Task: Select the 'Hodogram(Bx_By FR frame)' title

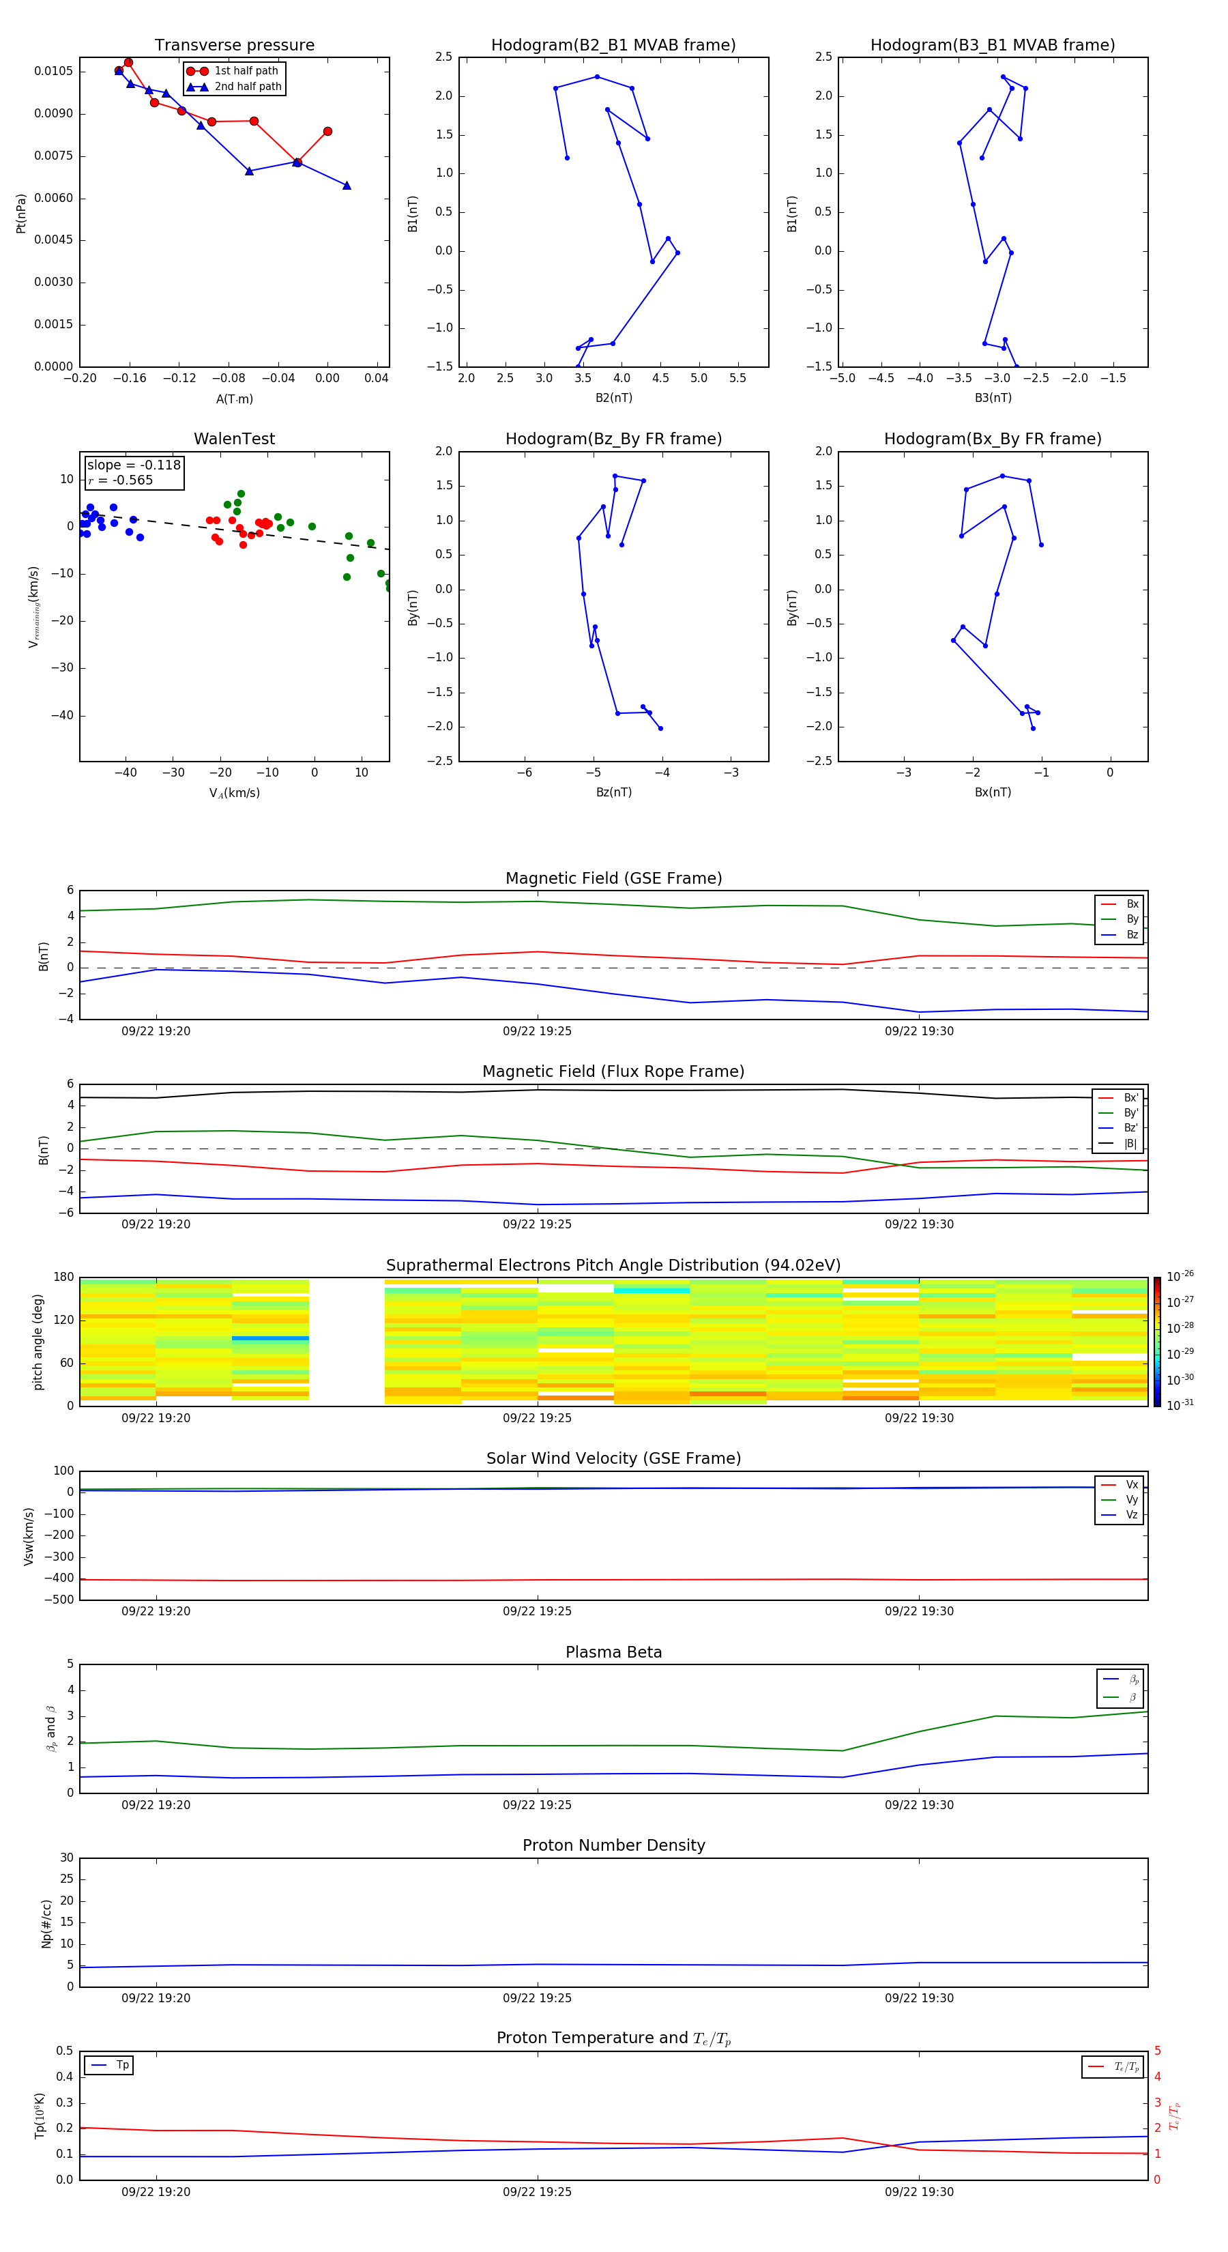Action: (x=993, y=439)
